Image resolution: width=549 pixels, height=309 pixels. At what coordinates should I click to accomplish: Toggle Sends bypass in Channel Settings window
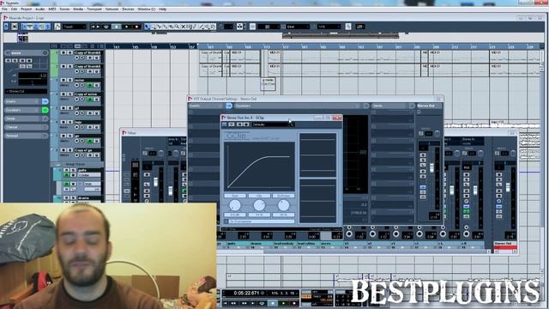(412, 106)
